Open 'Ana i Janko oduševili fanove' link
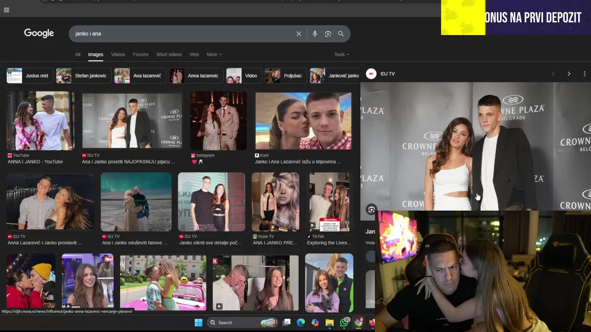The width and height of the screenshot is (591, 332). [135, 243]
